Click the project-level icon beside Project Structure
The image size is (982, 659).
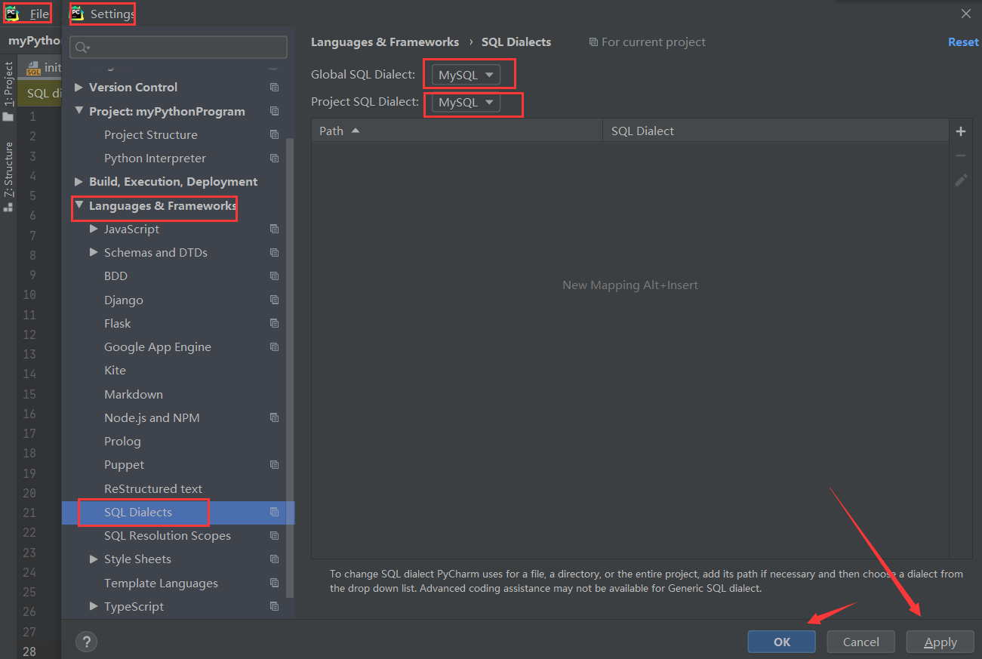tap(274, 134)
